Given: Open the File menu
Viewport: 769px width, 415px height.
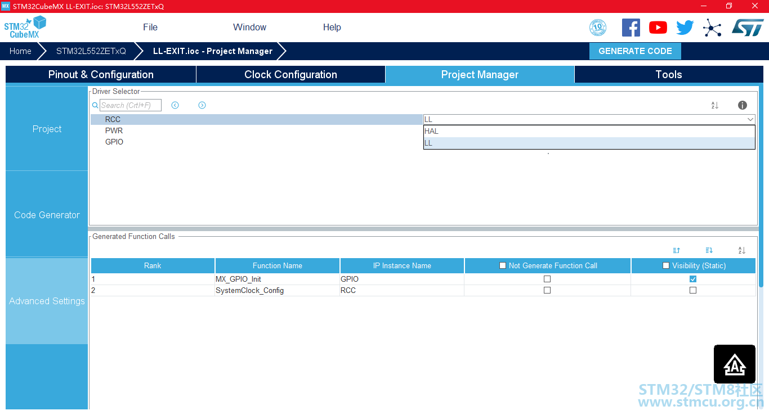Looking at the screenshot, I should (150, 27).
